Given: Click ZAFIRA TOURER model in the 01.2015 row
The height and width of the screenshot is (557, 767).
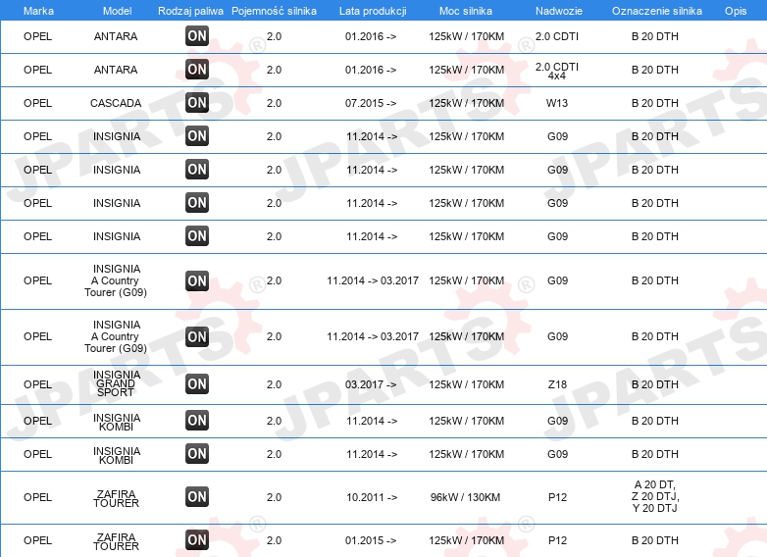Looking at the screenshot, I should pos(117,541).
